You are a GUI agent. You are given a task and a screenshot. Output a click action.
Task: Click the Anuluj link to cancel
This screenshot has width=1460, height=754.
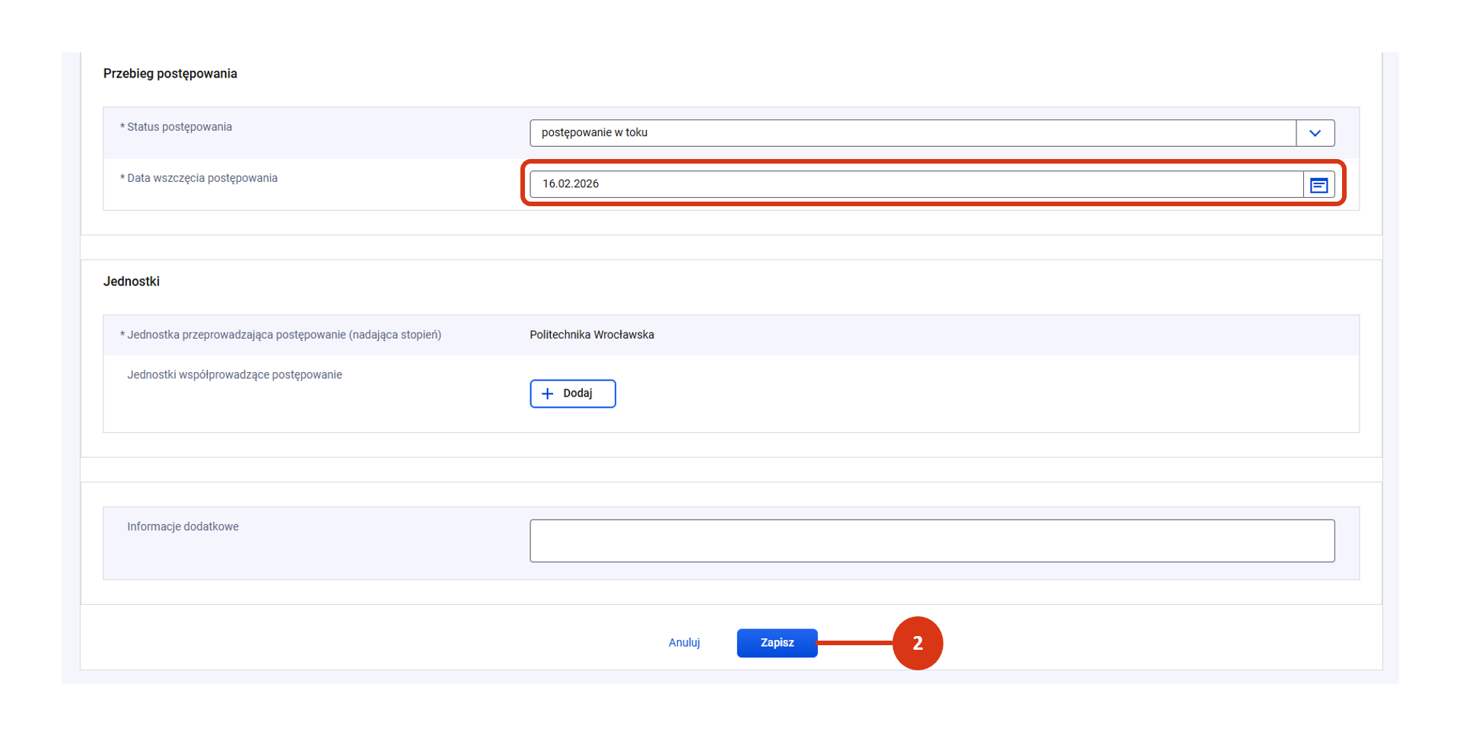[x=684, y=643]
